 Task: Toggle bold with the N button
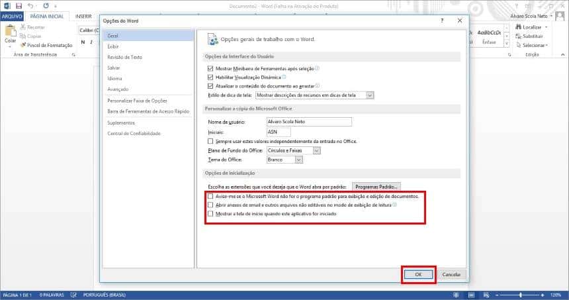click(83, 42)
